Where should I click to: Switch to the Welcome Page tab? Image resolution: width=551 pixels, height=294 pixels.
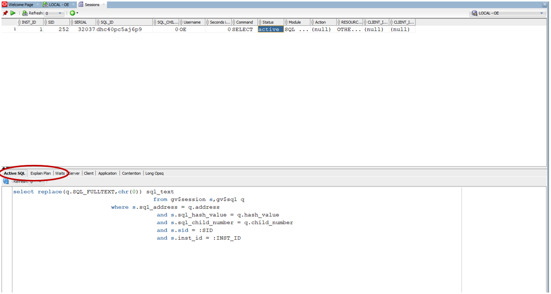coord(21,5)
